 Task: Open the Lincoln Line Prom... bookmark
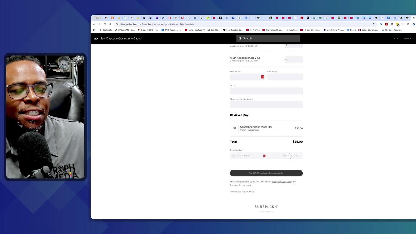tap(334, 30)
